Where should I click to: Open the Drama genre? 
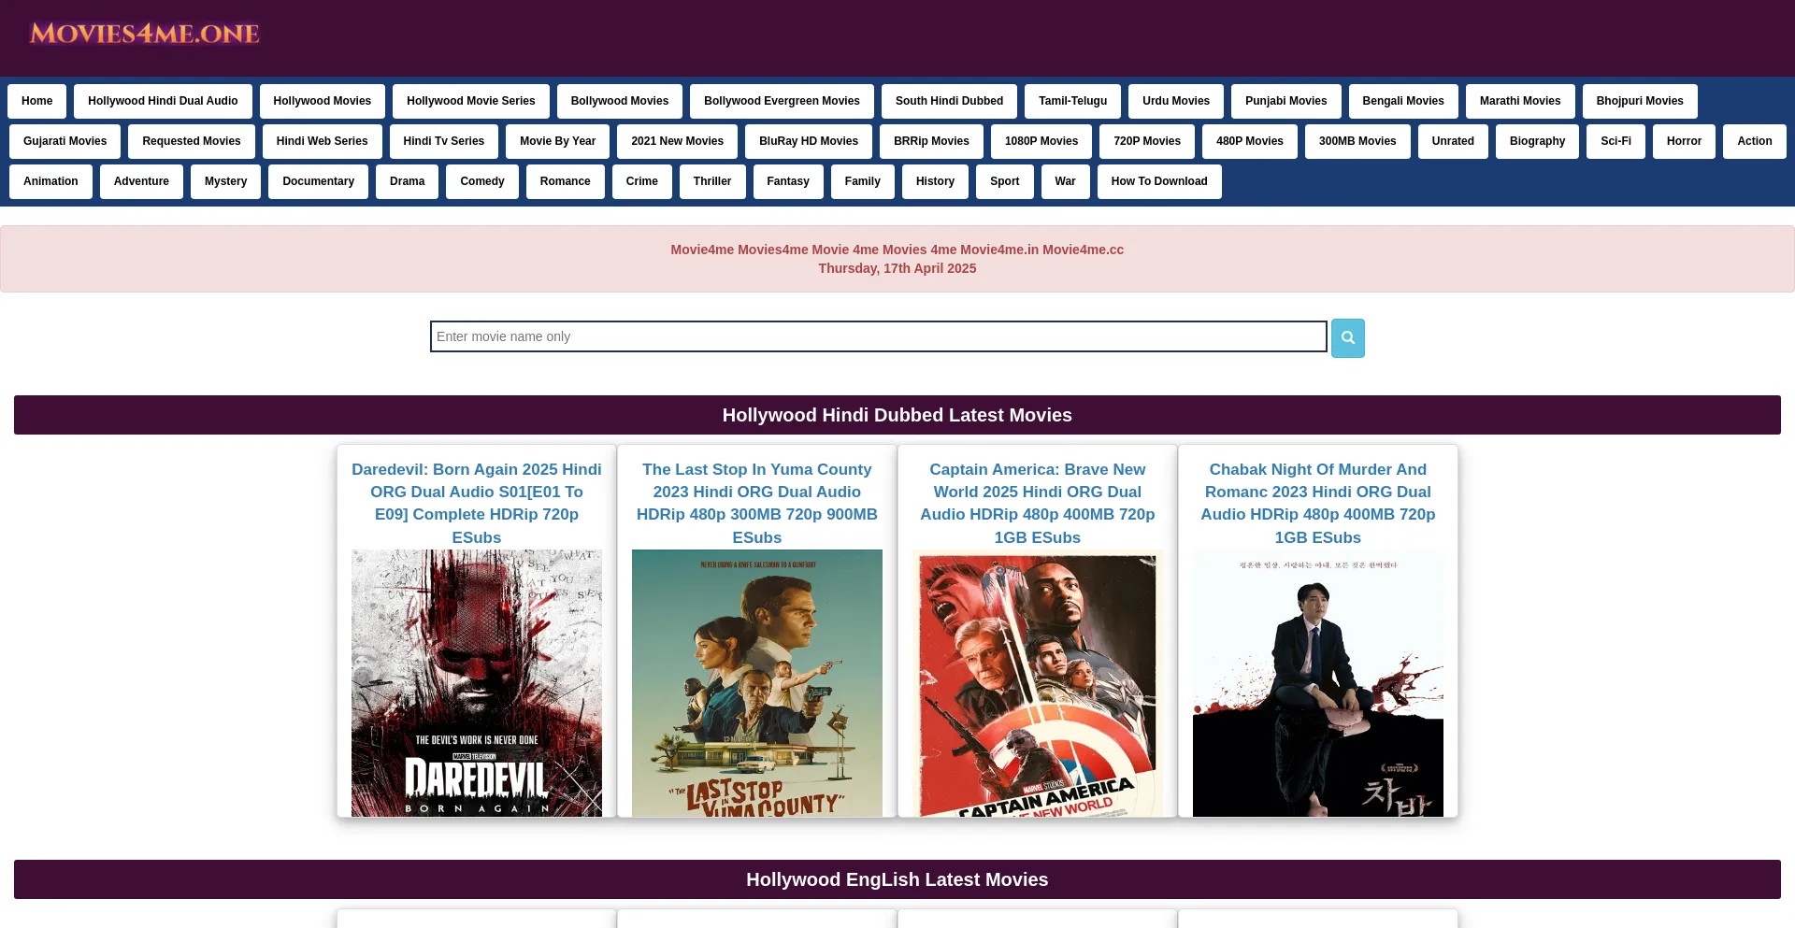tap(407, 181)
